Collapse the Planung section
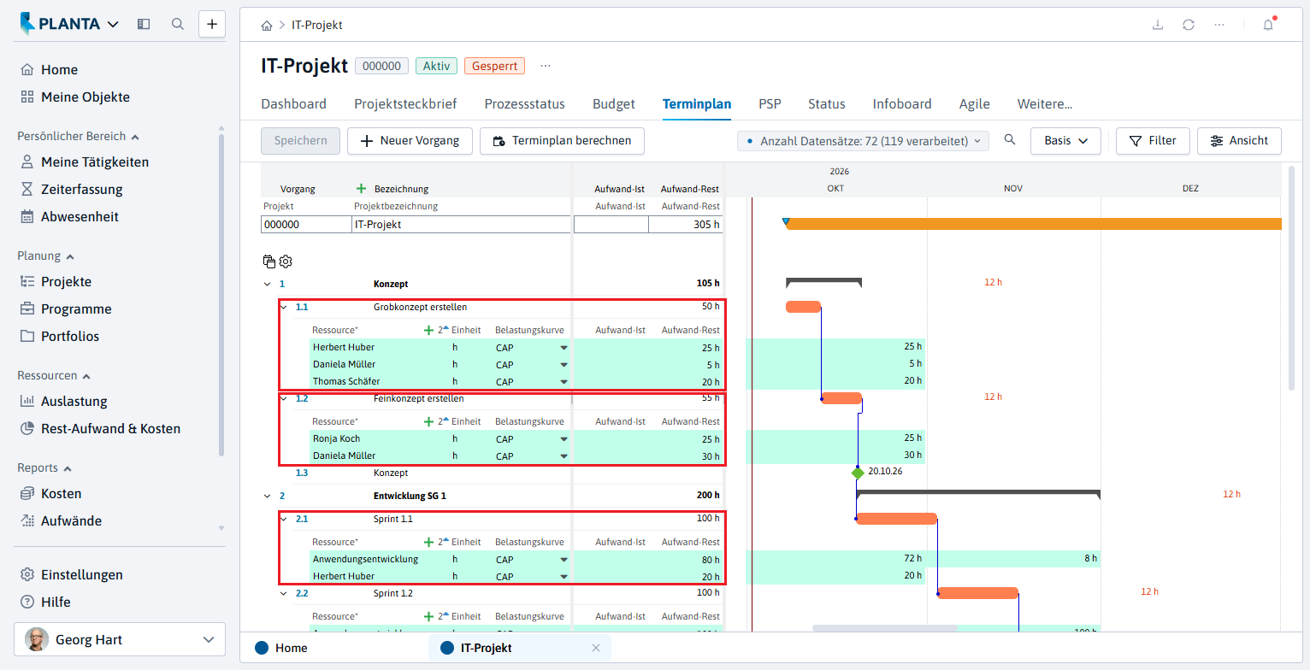 point(70,256)
